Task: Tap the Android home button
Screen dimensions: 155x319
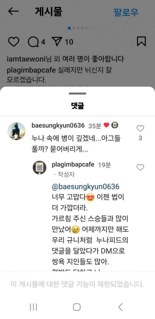Action: point(77,307)
